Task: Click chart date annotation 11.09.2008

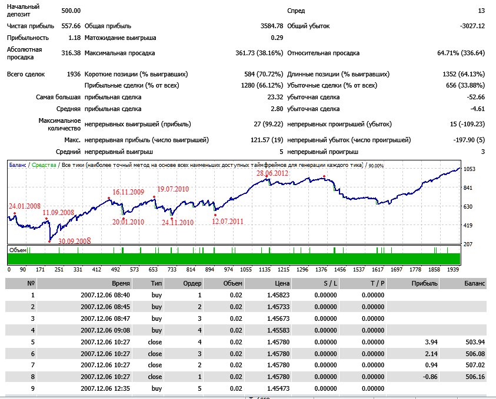Action: pos(58,213)
